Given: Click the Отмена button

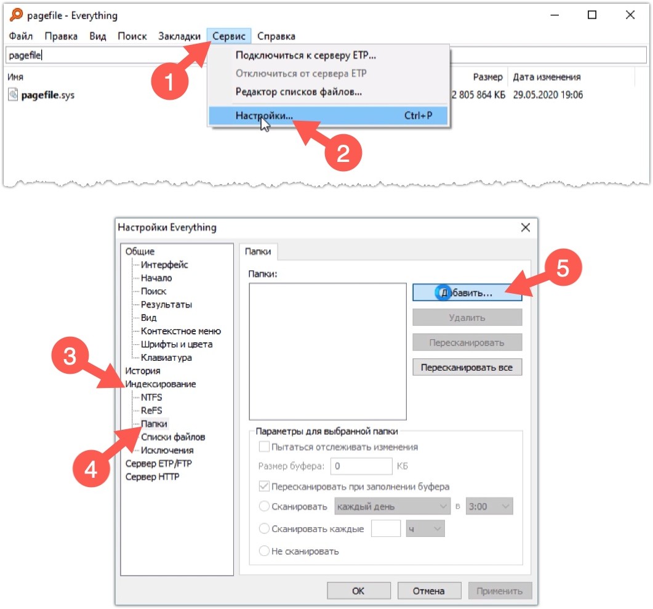Looking at the screenshot, I should point(429,591).
